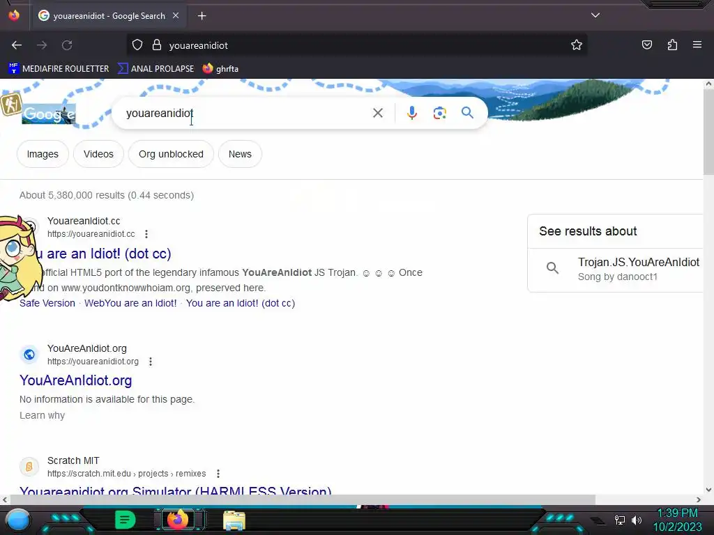Open MEDIAFIRE ROULETTER bookmark
Viewport: 714px width, 535px height.
tap(59, 69)
